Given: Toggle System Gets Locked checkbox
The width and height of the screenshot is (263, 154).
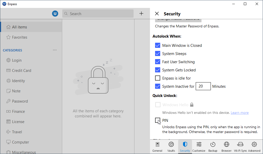Looking at the screenshot, I should click(158, 70).
